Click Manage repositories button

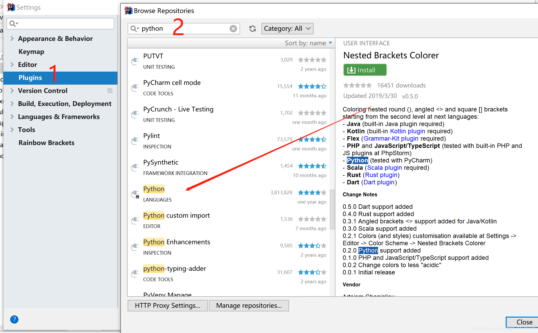(x=249, y=305)
